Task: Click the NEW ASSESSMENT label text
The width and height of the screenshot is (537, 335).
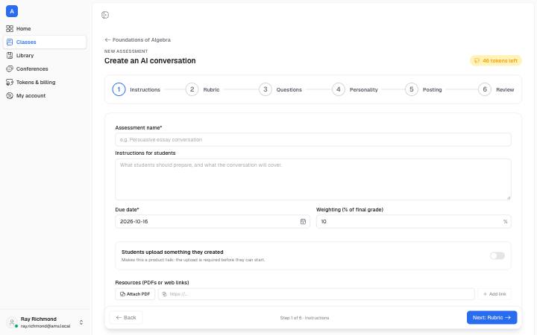Action: coord(126,51)
